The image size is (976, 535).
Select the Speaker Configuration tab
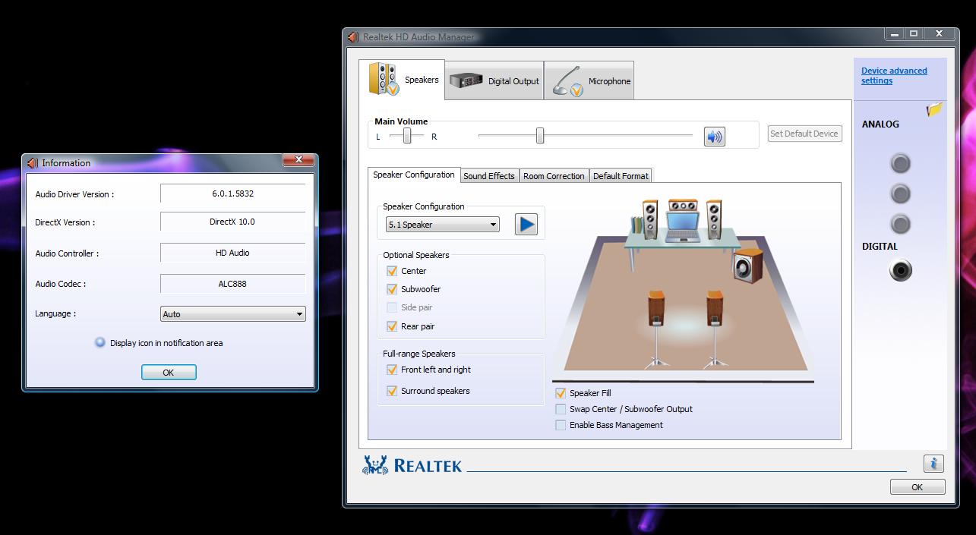tap(414, 175)
